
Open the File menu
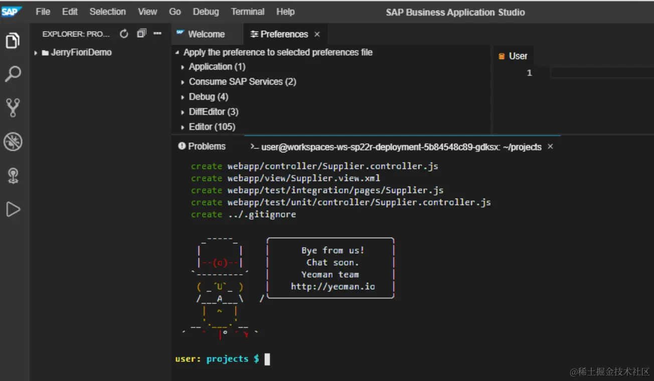click(x=43, y=12)
